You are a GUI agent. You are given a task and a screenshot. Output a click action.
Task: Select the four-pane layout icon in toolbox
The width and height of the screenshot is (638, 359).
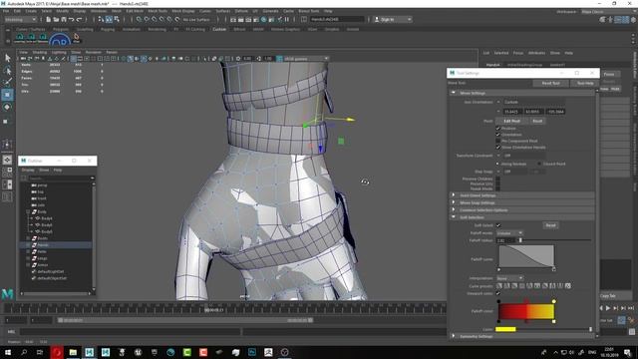7,173
